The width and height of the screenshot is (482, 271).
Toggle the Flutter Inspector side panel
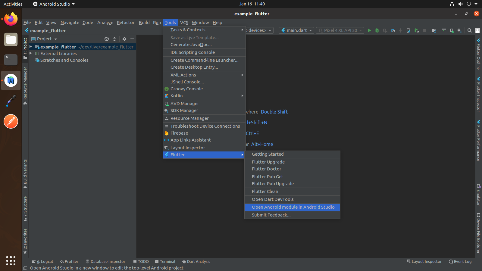click(478, 95)
